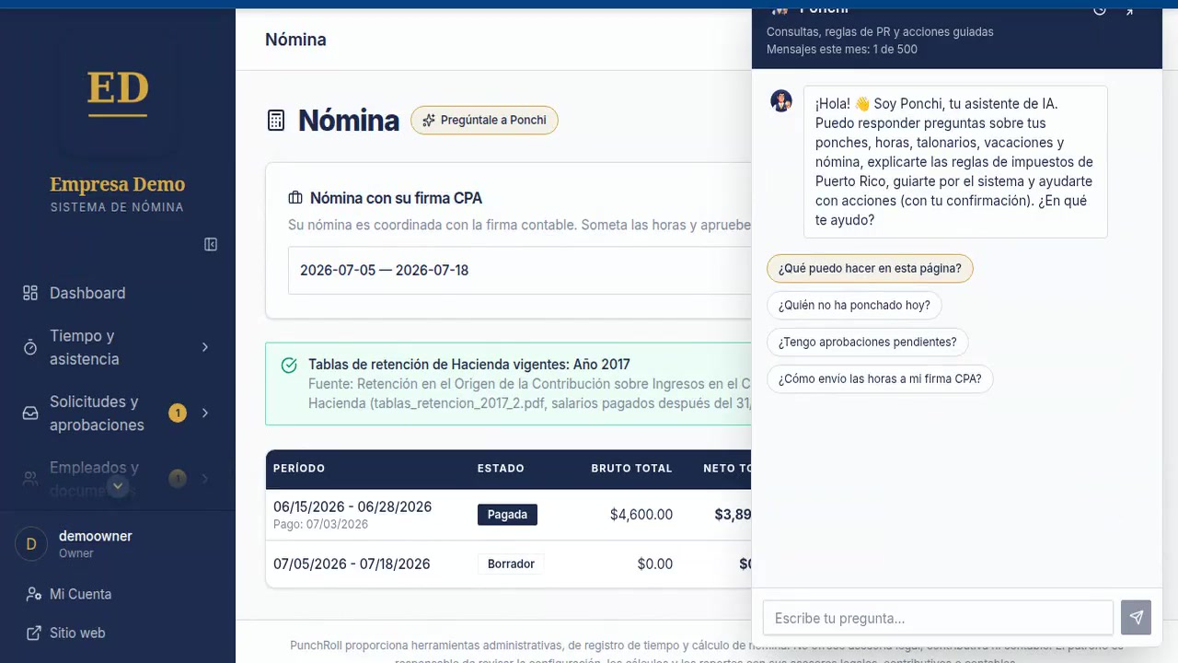The height and width of the screenshot is (663, 1178).
Task: Click the Pagada status badge
Action: (x=507, y=515)
